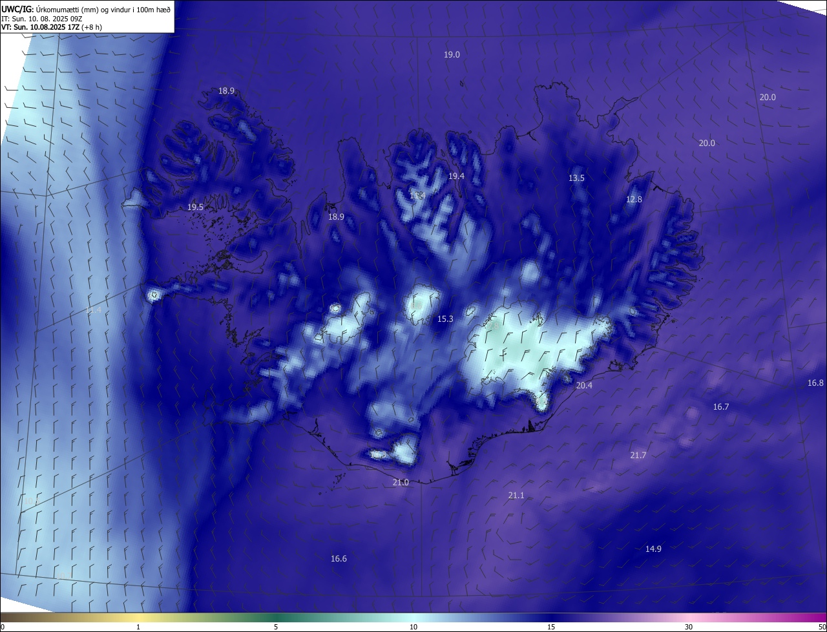Click the value label 19.5 on the map

click(x=195, y=207)
